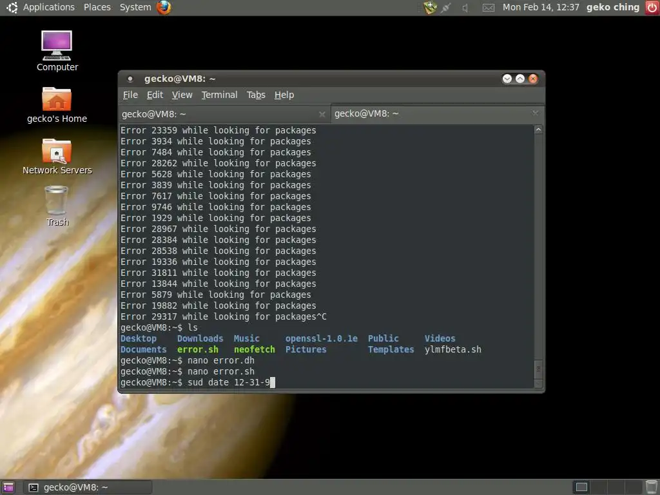The image size is (660, 495).
Task: Open the terminal Help menu
Action: click(x=284, y=95)
